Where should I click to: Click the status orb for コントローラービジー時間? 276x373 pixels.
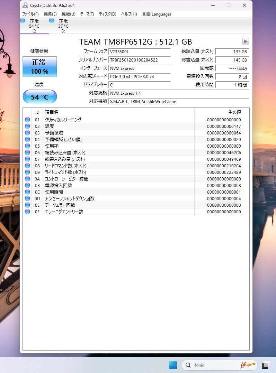(27, 179)
